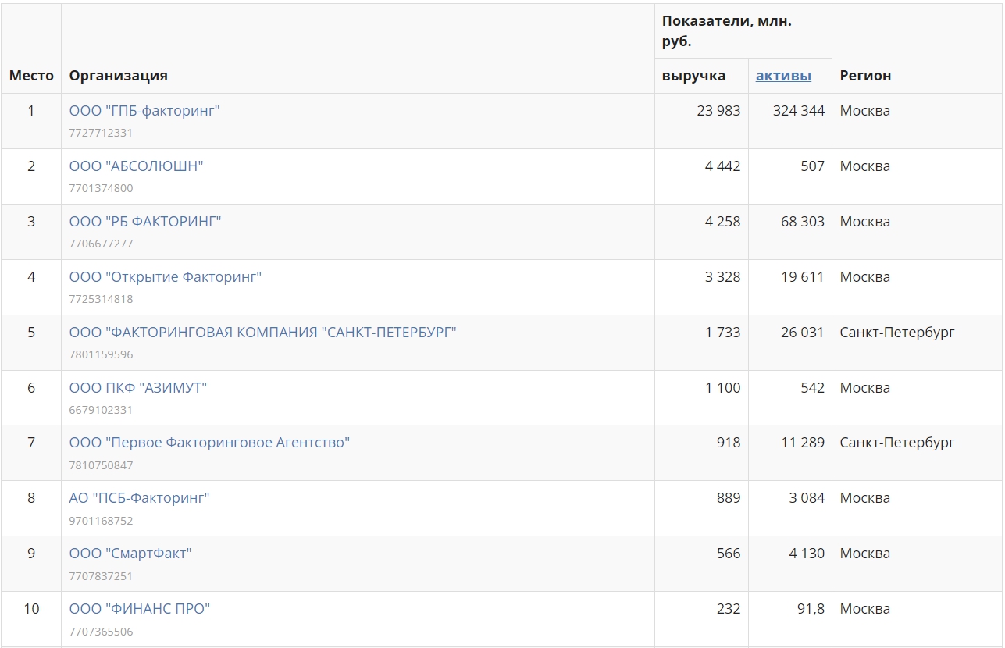Select assets value 11 289
This screenshot has height=648, width=1005.
tap(803, 443)
